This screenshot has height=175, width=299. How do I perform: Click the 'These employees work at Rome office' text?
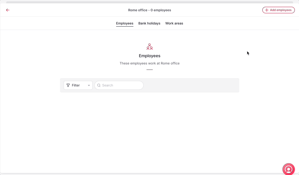point(149,63)
